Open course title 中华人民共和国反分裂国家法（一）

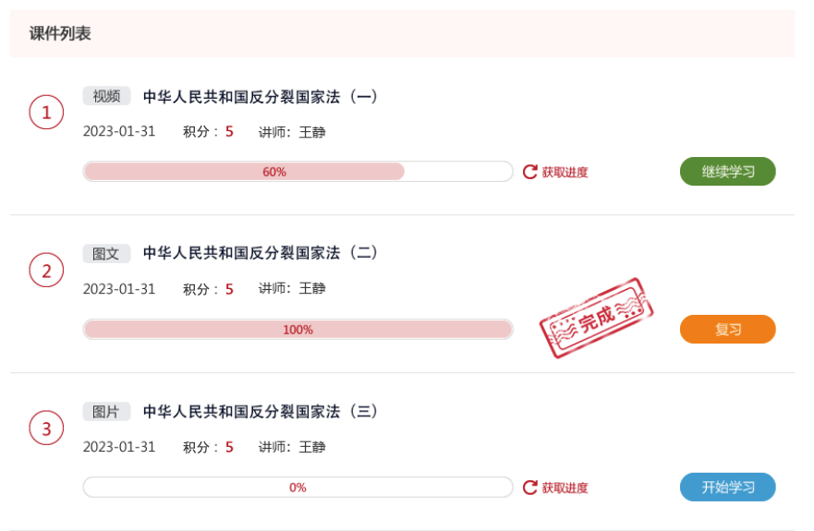tap(260, 97)
